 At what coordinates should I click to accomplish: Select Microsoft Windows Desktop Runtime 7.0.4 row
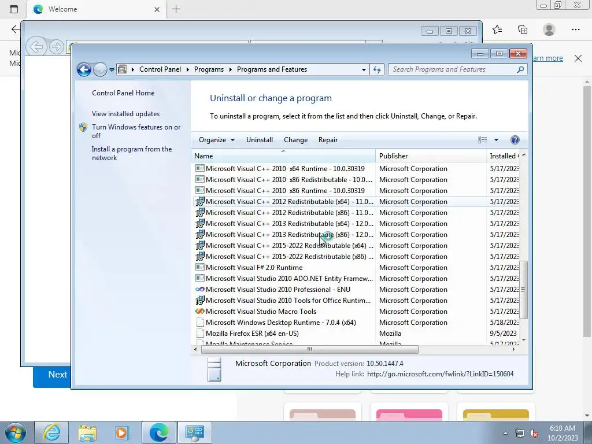pyautogui.click(x=356, y=323)
